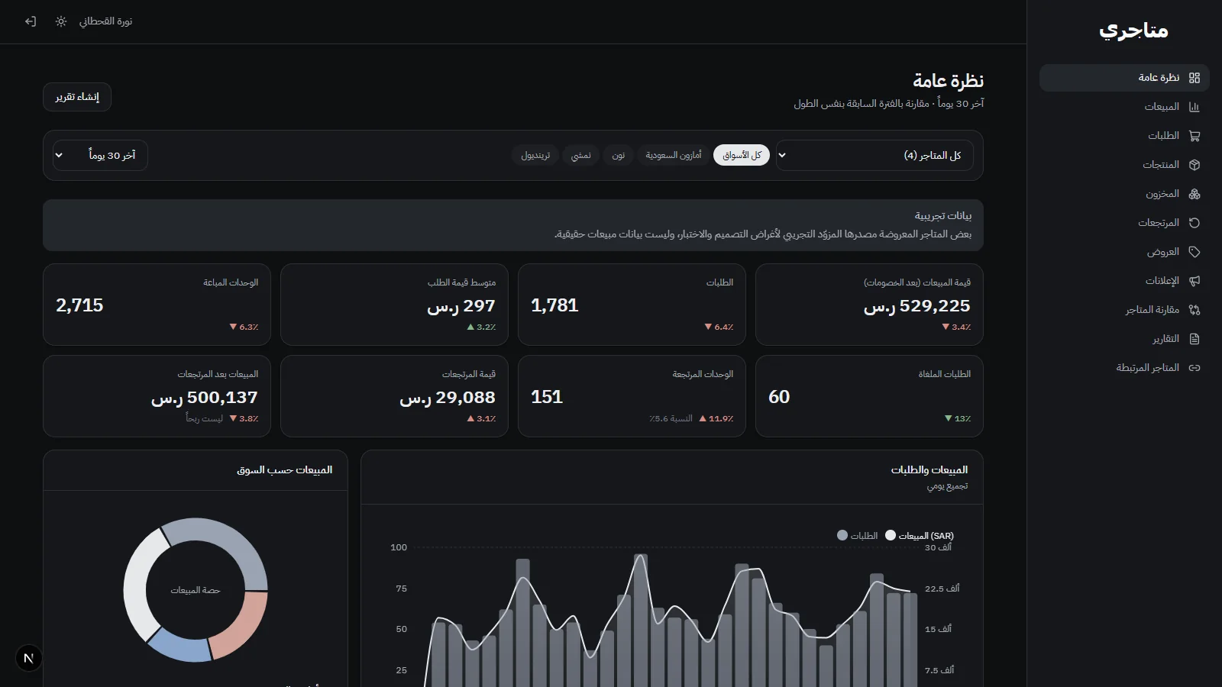
Task: Toggle the light/dark theme sun icon
Action: click(61, 21)
